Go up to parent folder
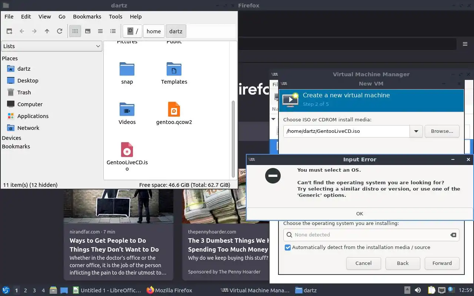 click(47, 31)
